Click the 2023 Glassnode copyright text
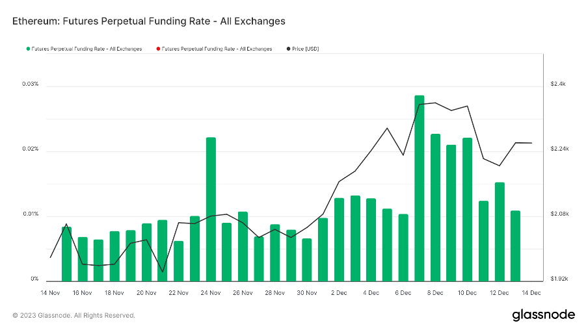 [x=74, y=316]
